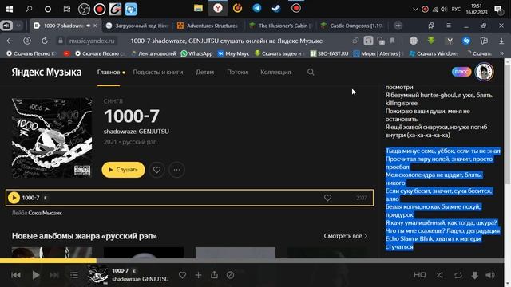The width and height of the screenshot is (511, 287).
Task: Open the SEO-FAST.RU bookmark
Action: tap(329, 53)
